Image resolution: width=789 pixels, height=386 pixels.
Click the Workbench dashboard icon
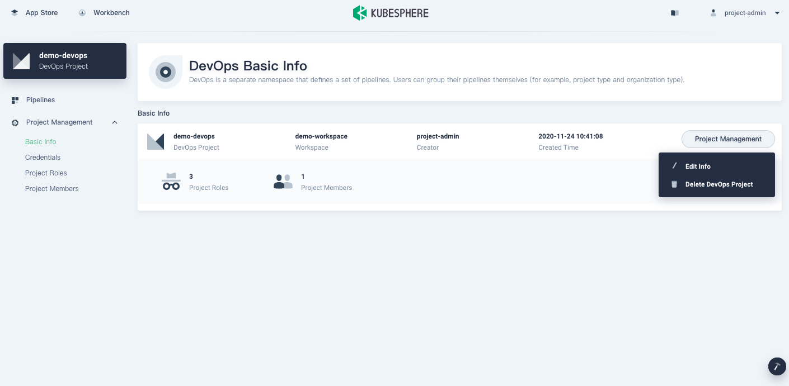click(x=82, y=13)
